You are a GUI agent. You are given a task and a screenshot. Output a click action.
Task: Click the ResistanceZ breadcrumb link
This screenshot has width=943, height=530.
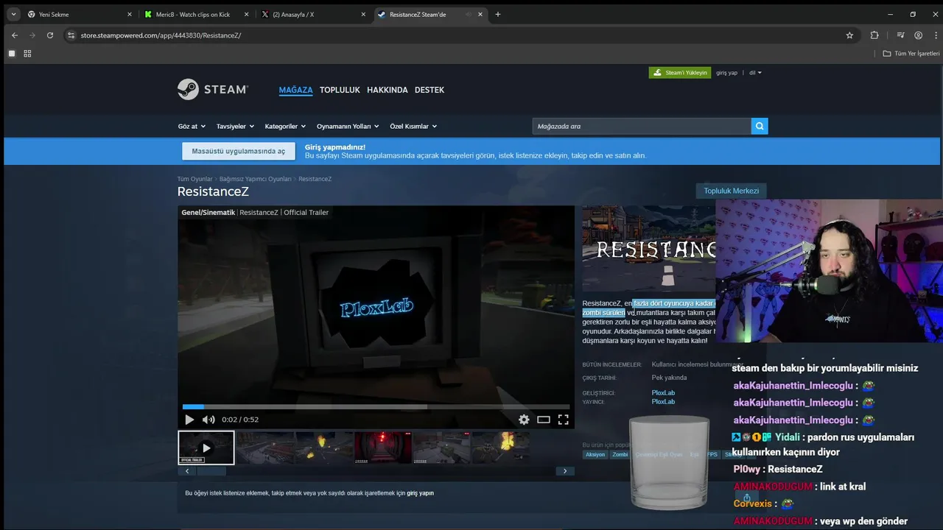(315, 179)
